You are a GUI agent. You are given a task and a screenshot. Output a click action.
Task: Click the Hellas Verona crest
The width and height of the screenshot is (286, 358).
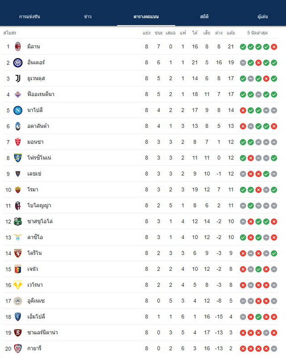(x=18, y=285)
